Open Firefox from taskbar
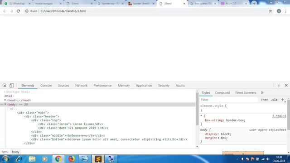This screenshot has height=163, width=290. coord(72,159)
